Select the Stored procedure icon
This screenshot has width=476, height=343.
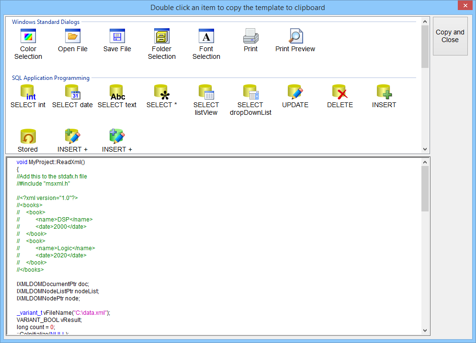point(28,136)
